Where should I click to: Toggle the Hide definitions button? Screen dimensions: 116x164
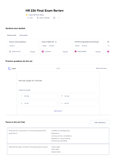tap(100, 122)
